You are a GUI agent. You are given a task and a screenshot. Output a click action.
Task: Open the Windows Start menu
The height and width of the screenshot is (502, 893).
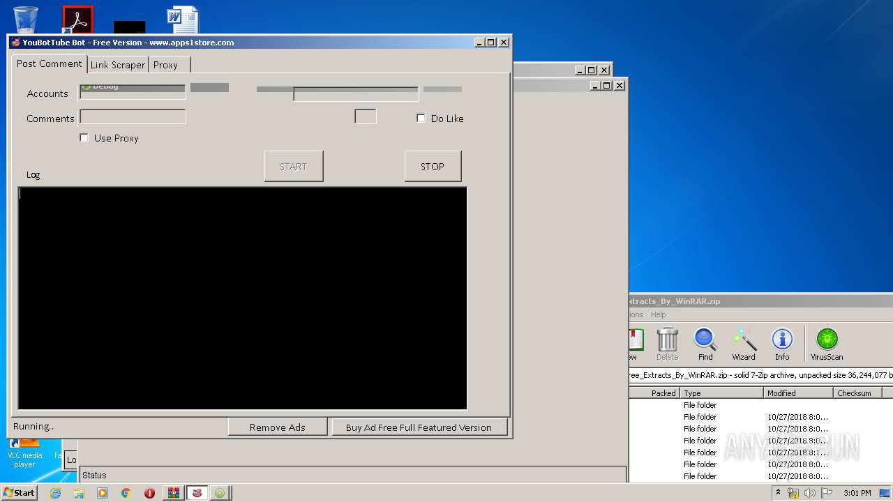point(19,493)
